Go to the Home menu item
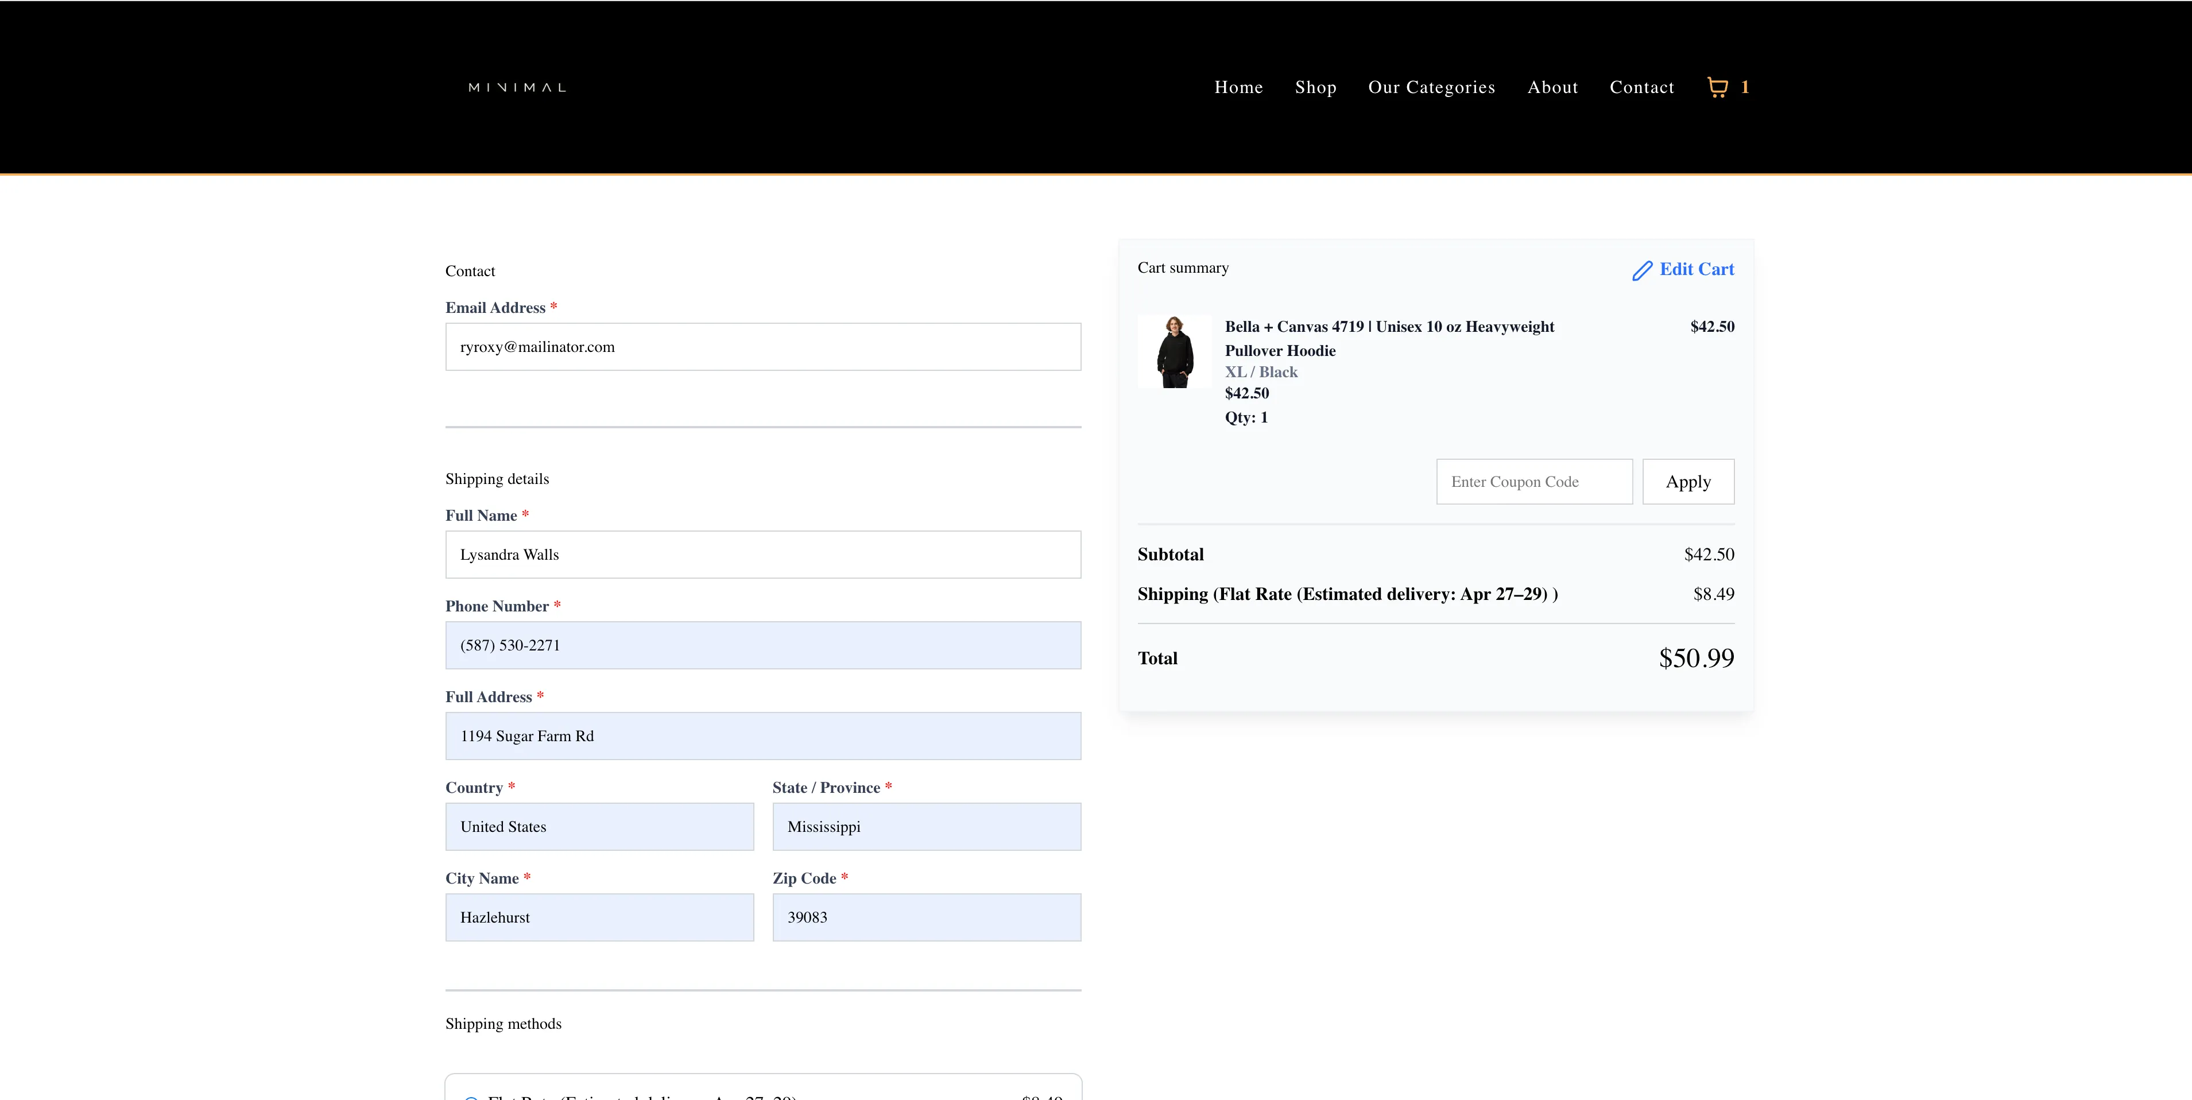This screenshot has width=2192, height=1100. coord(1238,88)
